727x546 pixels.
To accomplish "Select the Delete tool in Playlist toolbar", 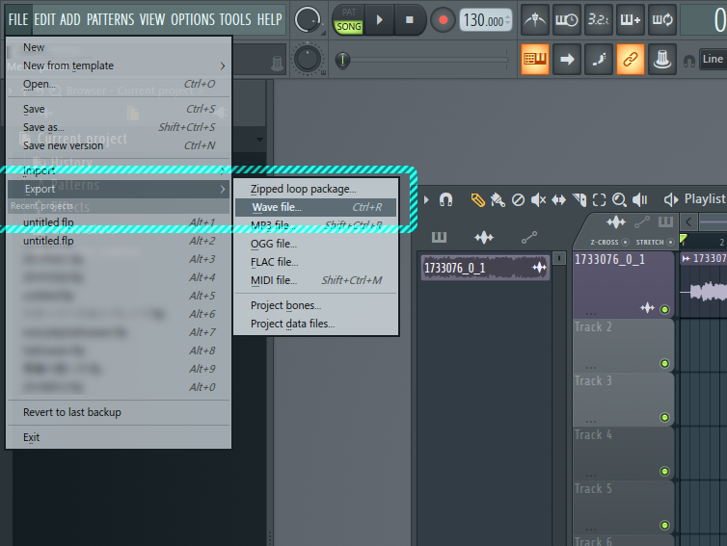I will (518, 199).
